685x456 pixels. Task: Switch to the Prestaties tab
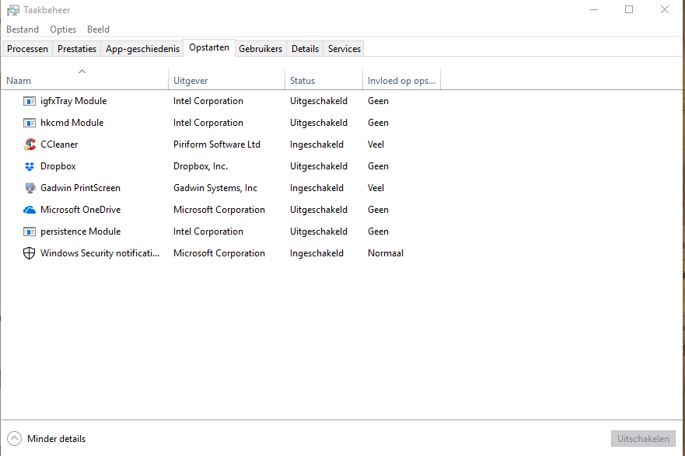coord(77,49)
